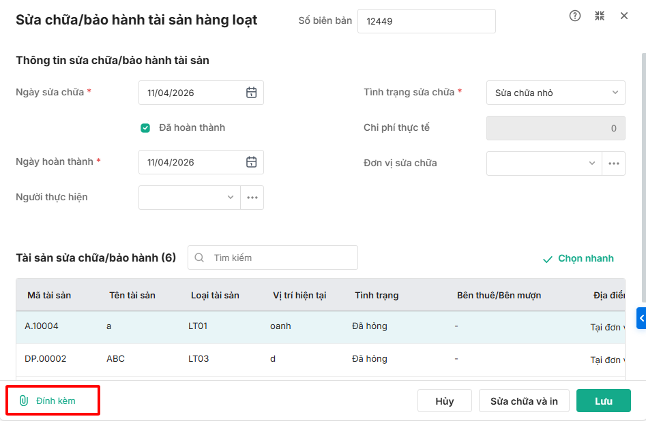This screenshot has width=646, height=421.
Task: Click ellipsis button beside Đơn vị sửa chữa
Action: pos(614,163)
